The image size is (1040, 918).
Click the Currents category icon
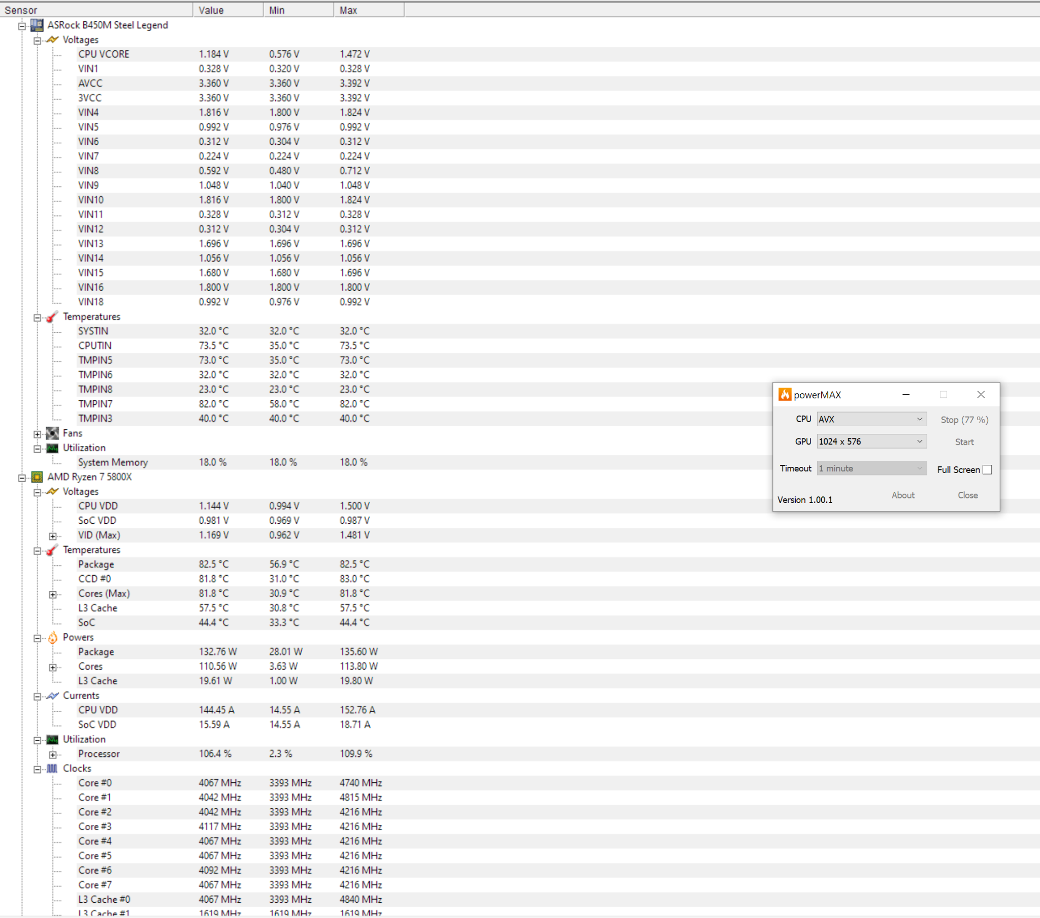click(52, 696)
